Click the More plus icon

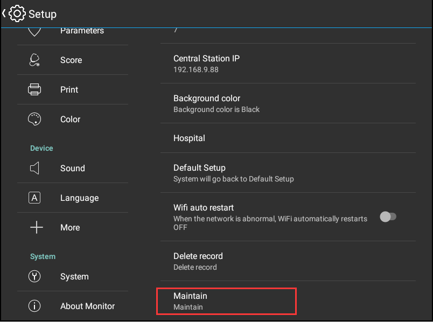coord(37,227)
